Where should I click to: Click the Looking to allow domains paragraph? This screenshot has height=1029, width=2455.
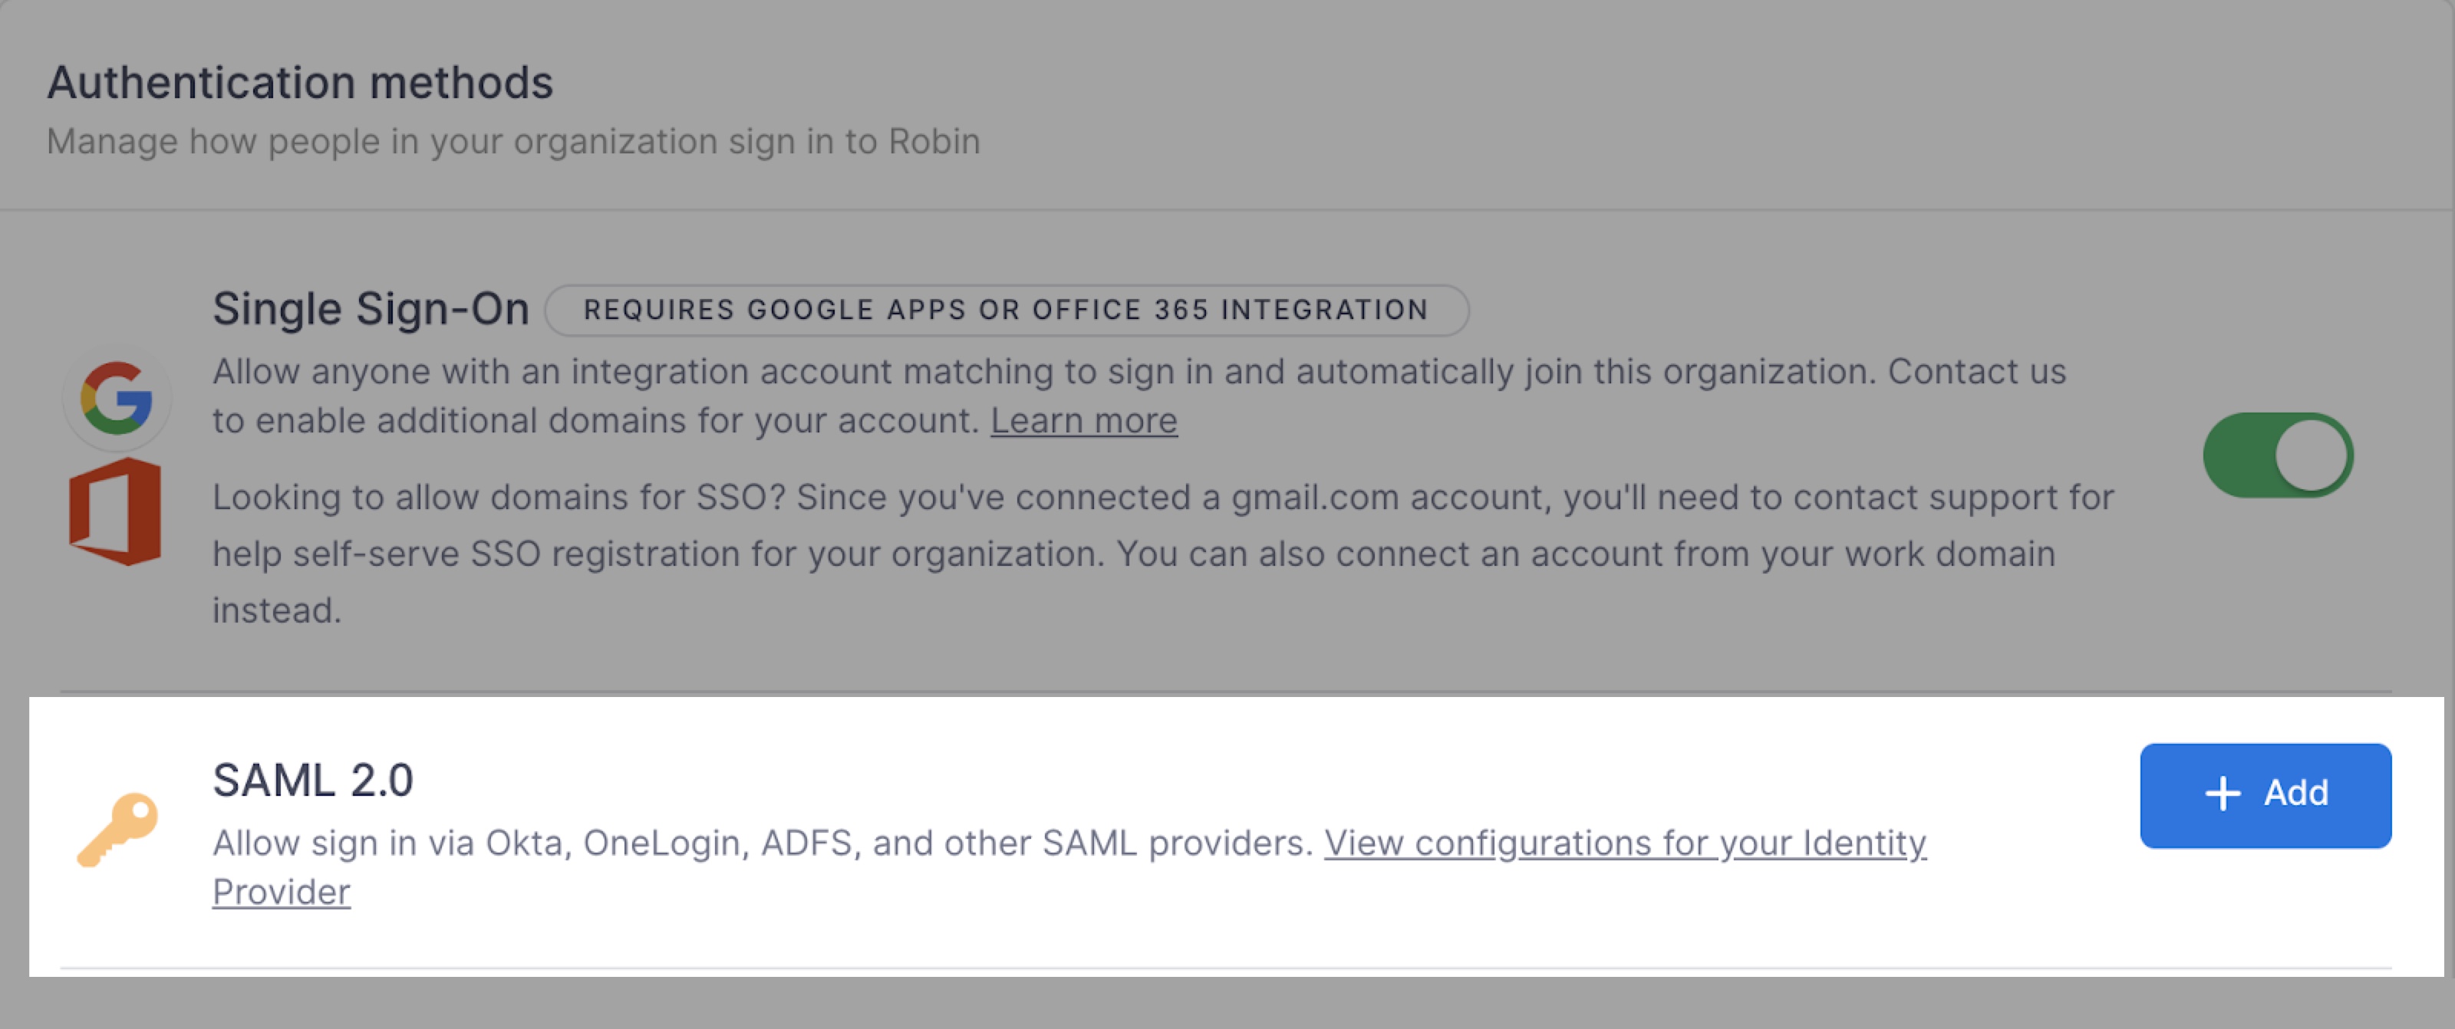click(1163, 554)
